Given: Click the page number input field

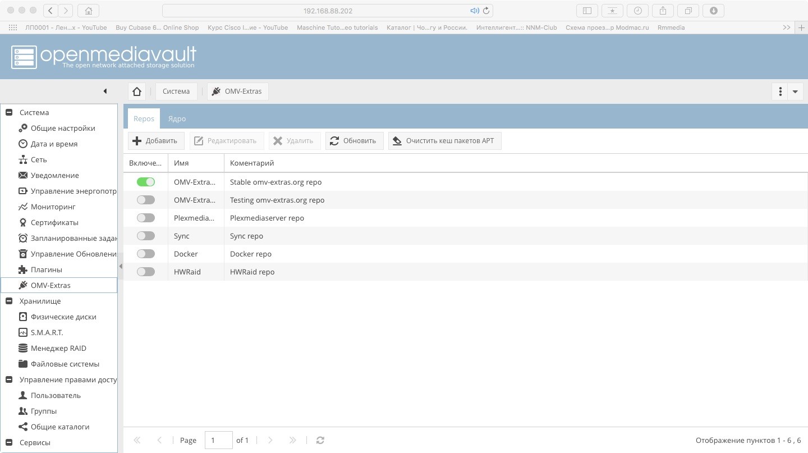Looking at the screenshot, I should [219, 440].
